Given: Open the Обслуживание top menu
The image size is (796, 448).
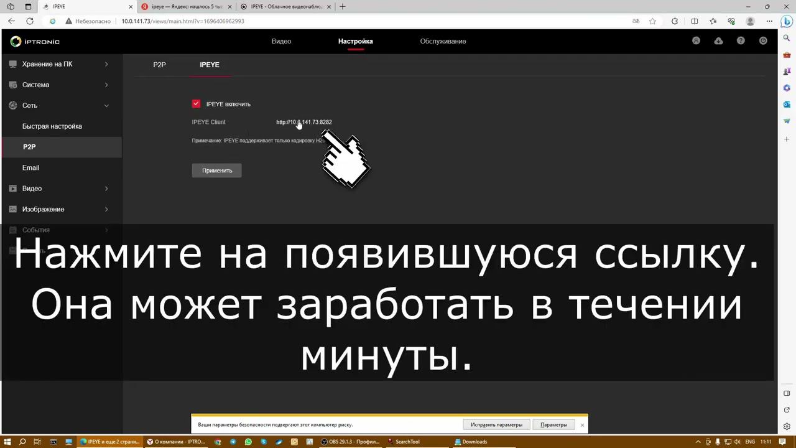Looking at the screenshot, I should click(443, 41).
